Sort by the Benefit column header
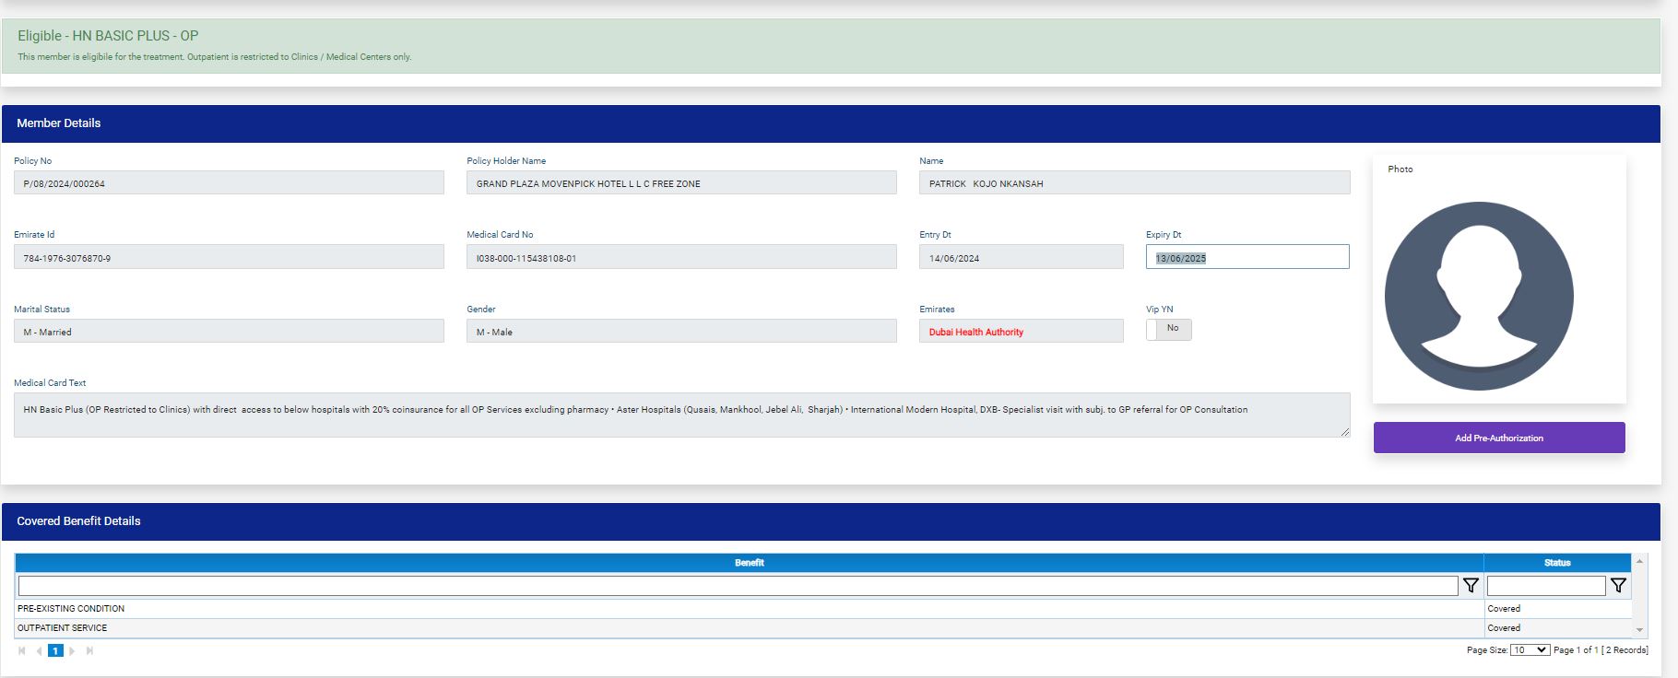This screenshot has width=1678, height=678. coord(749,563)
